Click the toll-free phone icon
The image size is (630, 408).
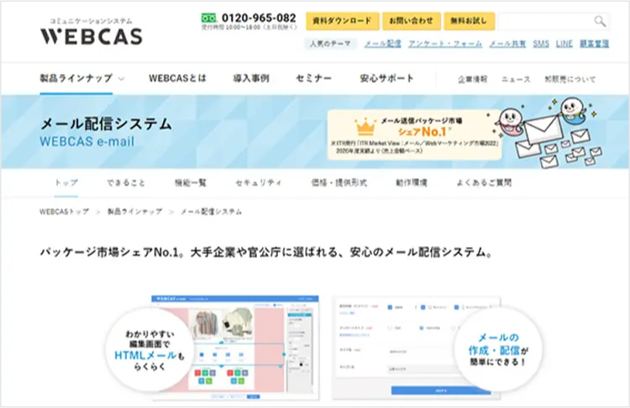tap(208, 18)
